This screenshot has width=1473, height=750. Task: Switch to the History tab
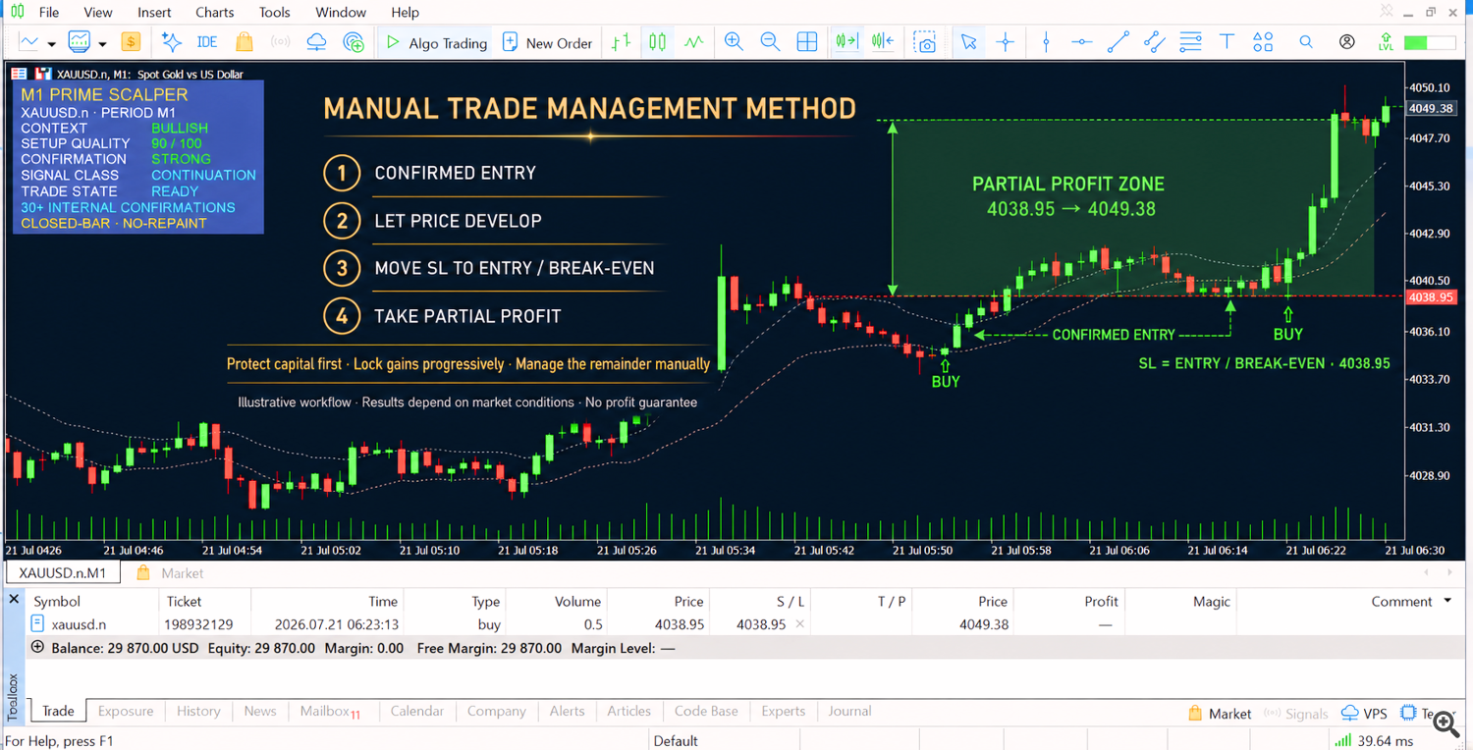click(x=198, y=711)
